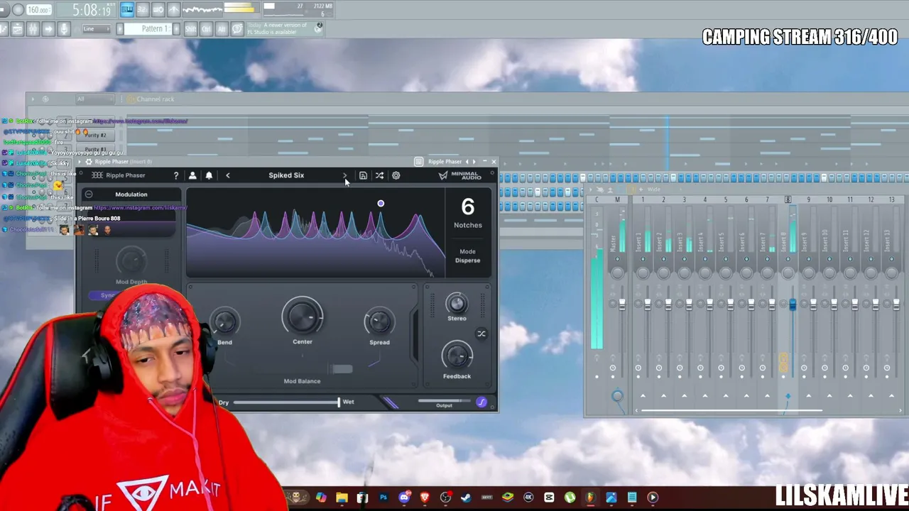Click the Alt key indicator button
Image resolution: width=909 pixels, height=511 pixels.
222,29
